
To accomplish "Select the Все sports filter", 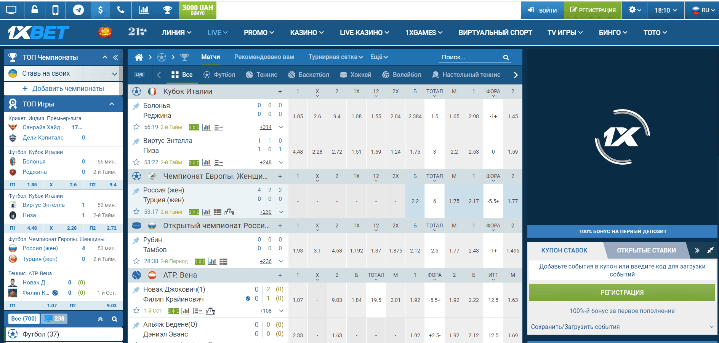I will 182,75.
